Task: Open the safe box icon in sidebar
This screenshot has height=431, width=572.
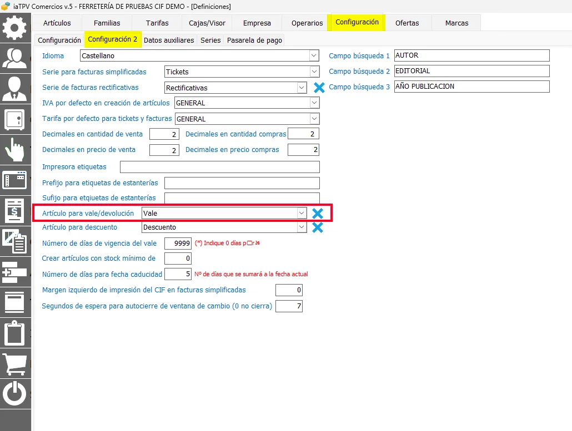Action: point(14,119)
